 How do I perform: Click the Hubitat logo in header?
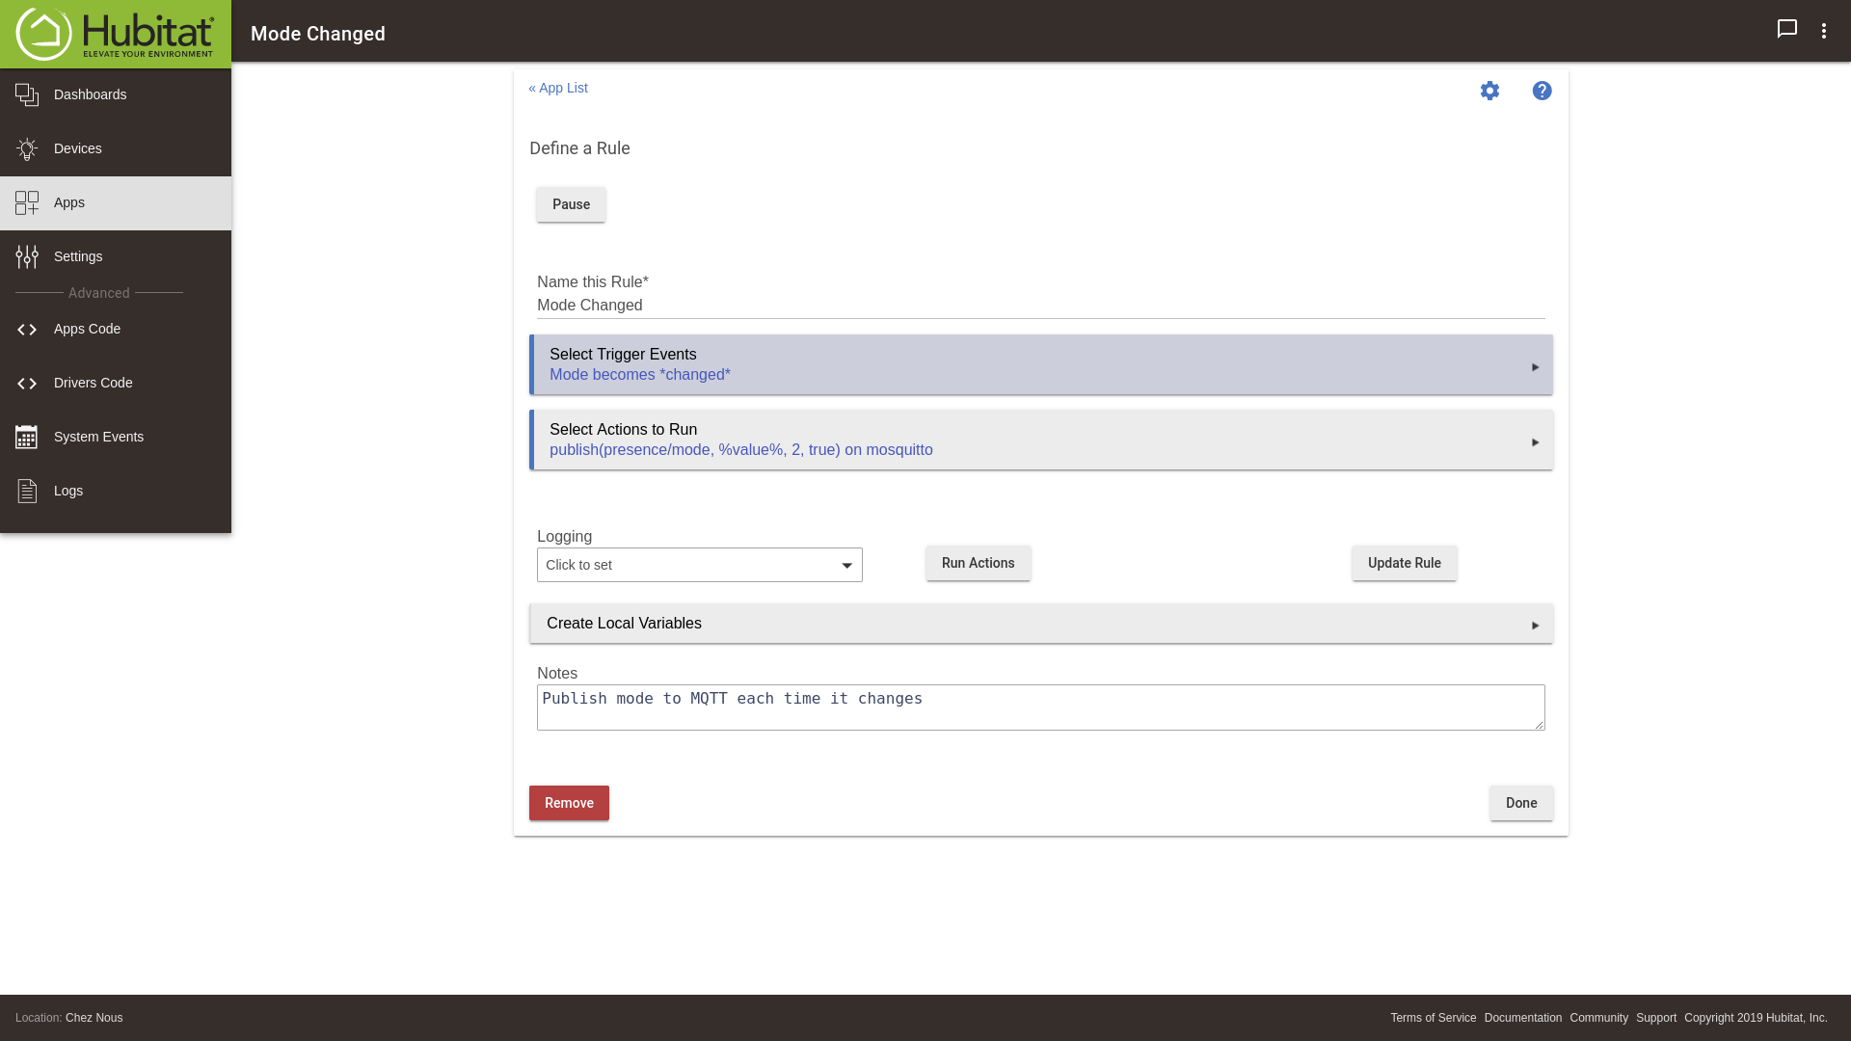coord(116,34)
